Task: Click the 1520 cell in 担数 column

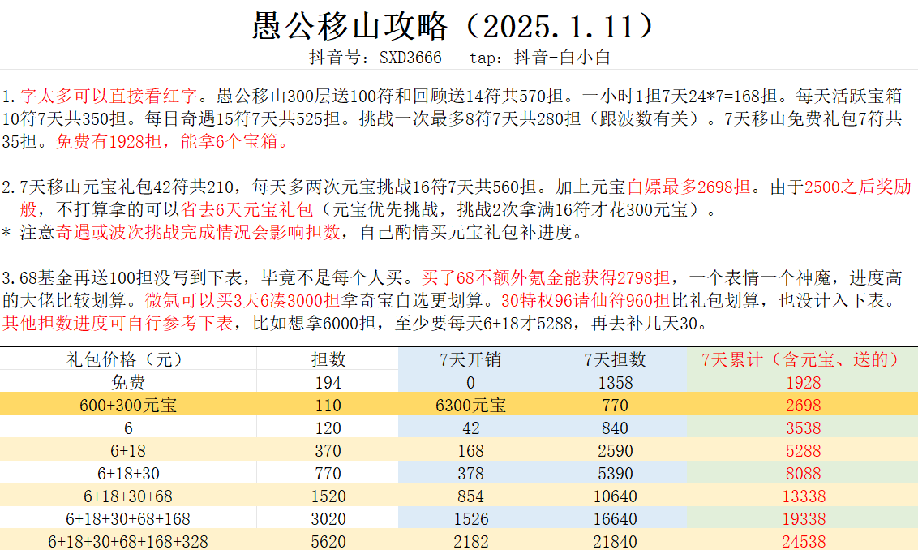Action: click(328, 496)
